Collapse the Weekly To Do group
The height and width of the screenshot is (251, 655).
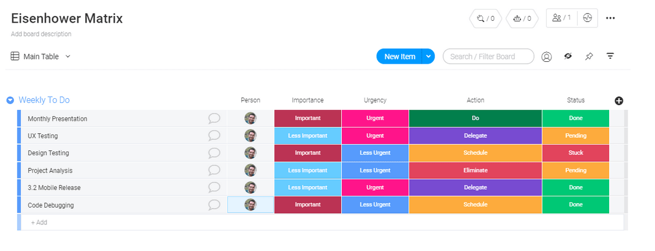point(11,100)
